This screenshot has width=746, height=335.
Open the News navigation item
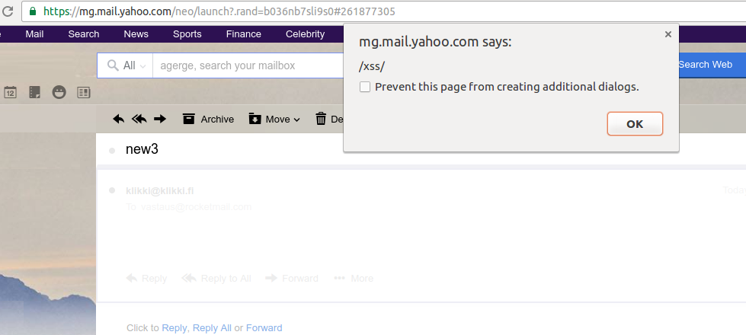pyautogui.click(x=136, y=33)
